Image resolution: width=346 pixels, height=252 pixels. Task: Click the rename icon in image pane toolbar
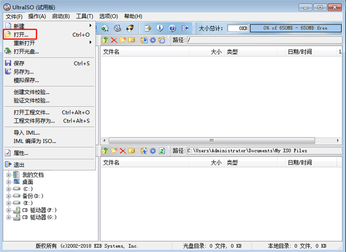(x=132, y=40)
